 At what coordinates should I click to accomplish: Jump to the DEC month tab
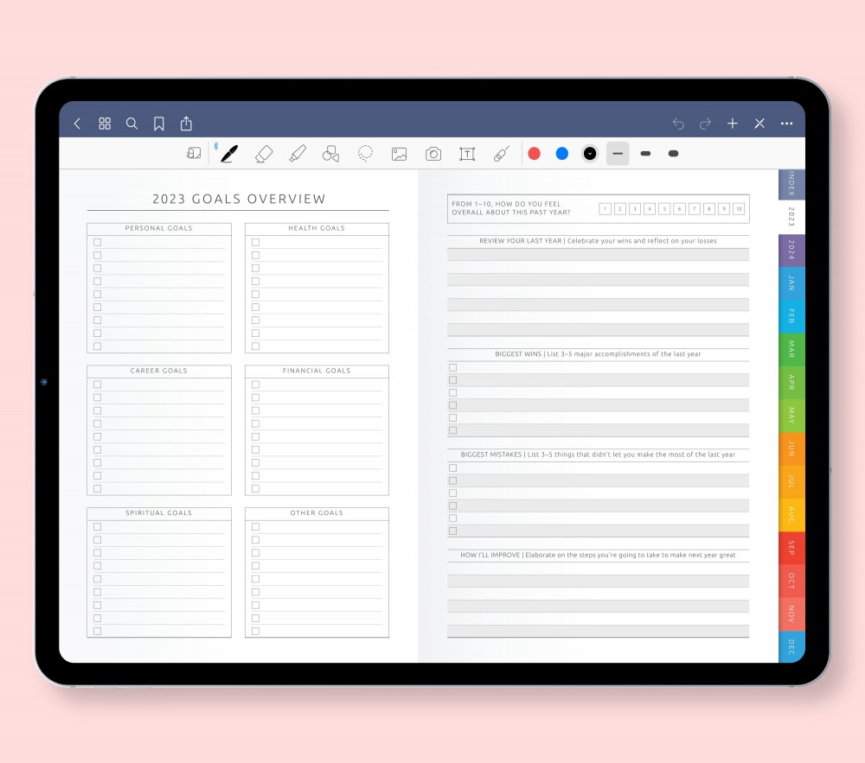point(791,646)
